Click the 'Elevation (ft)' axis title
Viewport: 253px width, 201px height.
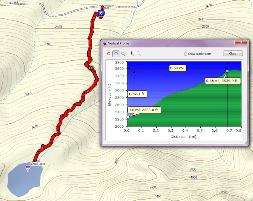coord(110,95)
